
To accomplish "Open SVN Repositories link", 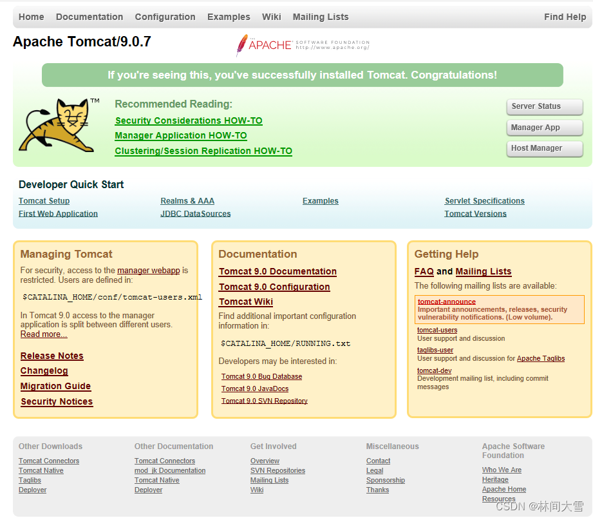I will click(x=278, y=471).
